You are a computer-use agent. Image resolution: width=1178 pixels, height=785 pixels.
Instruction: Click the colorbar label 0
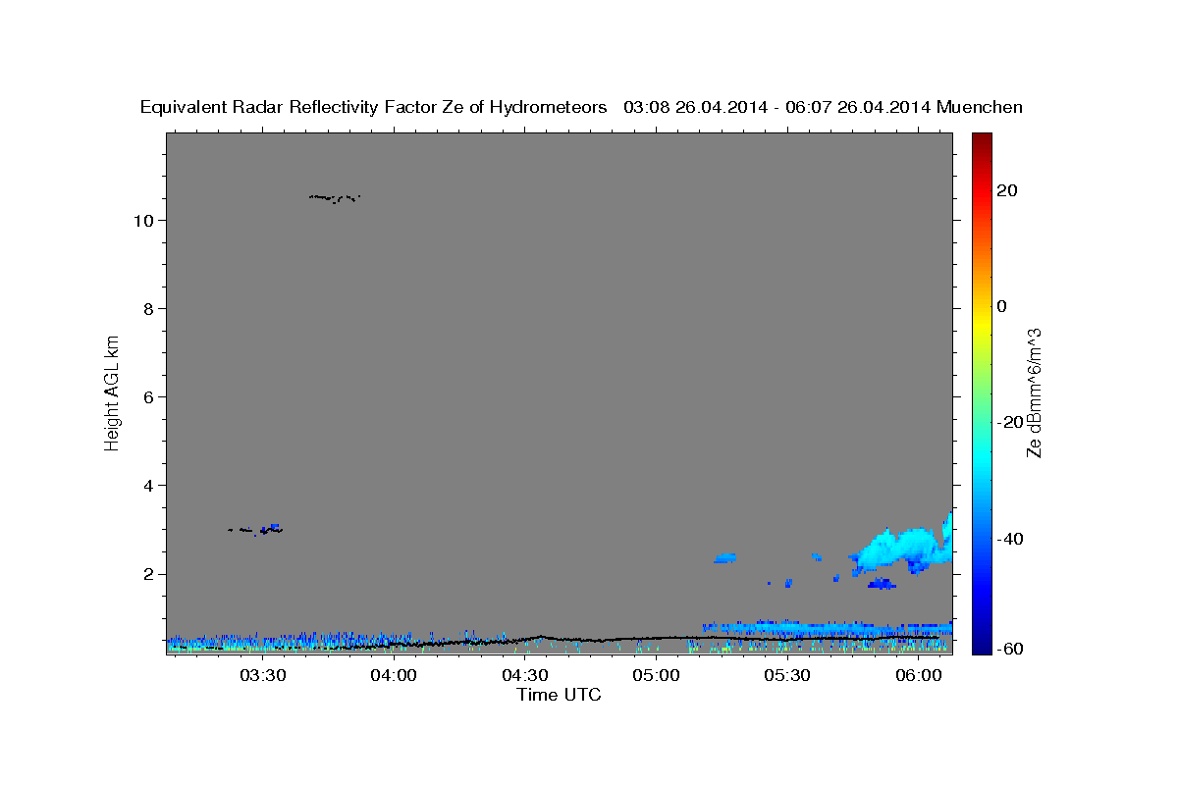(1001, 306)
